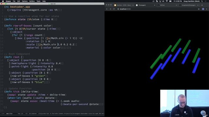Viewport: 209px width, 117px height.
Task: Click the "th/atom" symbol in defonce line
Action: point(34,19)
